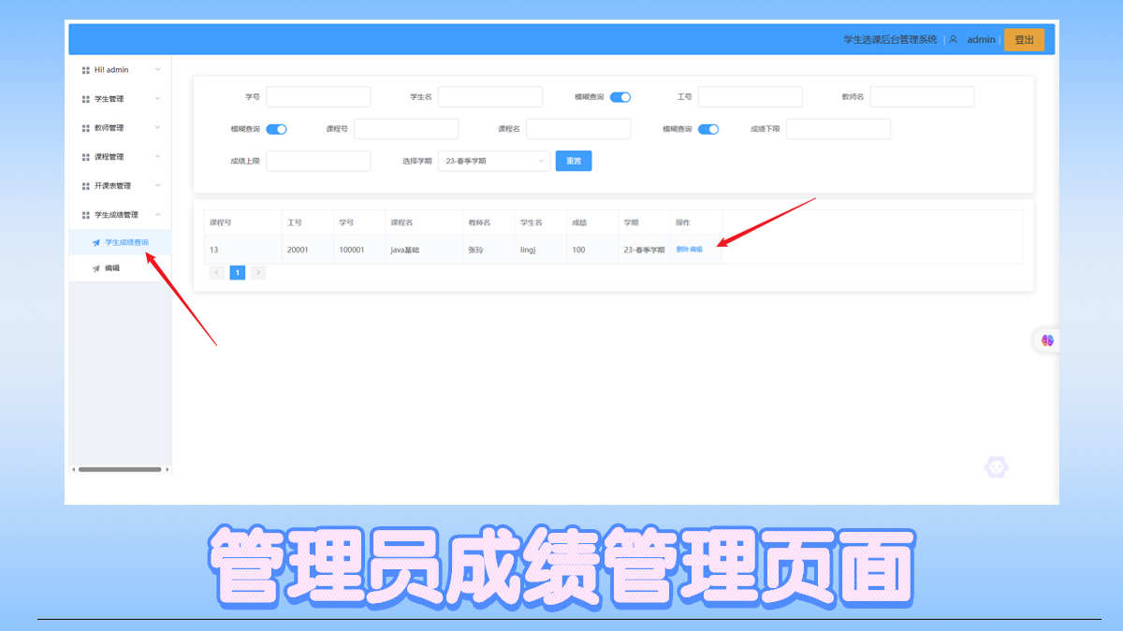Click the 学生选课后台管理系统 header title
Viewport: 1123px width, 631px height.
click(x=890, y=39)
